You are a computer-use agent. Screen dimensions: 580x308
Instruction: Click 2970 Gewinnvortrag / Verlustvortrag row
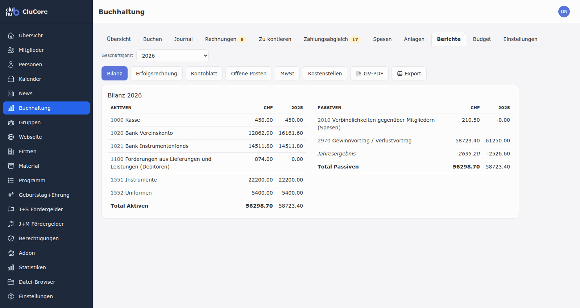pos(414,141)
